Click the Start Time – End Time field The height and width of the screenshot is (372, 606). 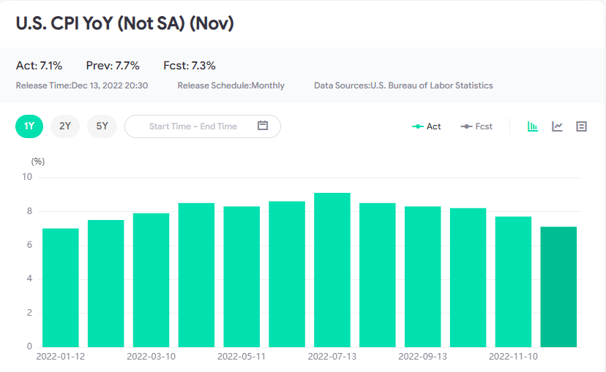coord(193,126)
